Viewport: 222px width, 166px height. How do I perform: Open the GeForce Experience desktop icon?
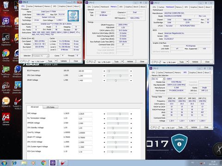(x=6, y=39)
